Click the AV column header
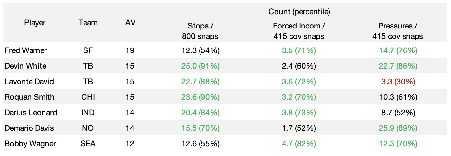Viewport: 451px width, 156px height. 130,23
